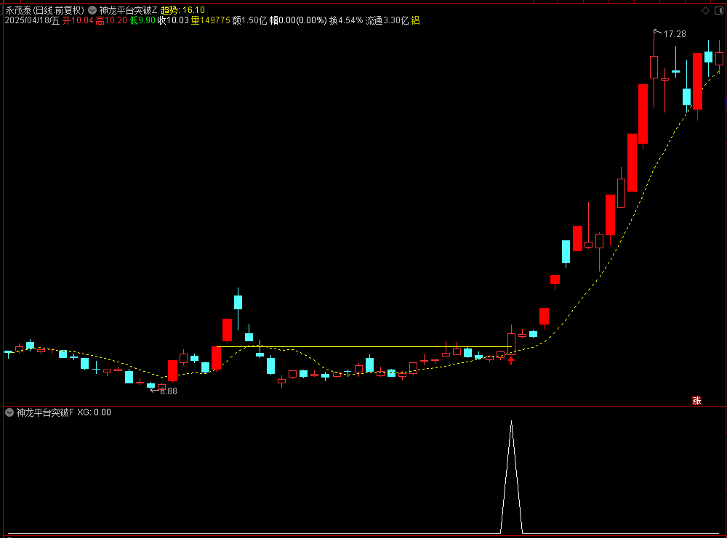Screen dimensions: 727x538
Task: Click the 神龙平台突破F indicator name
Action: tap(45, 412)
